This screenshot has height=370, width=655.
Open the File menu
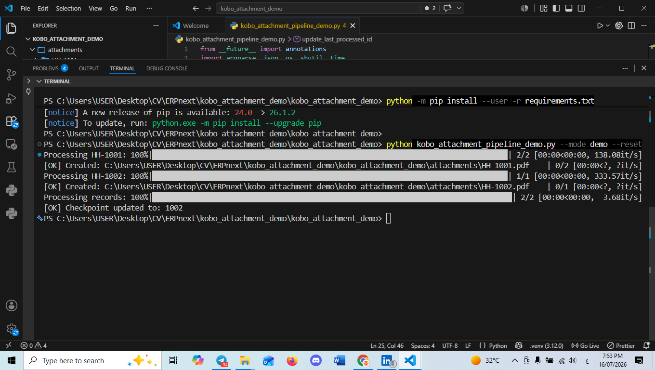point(26,8)
